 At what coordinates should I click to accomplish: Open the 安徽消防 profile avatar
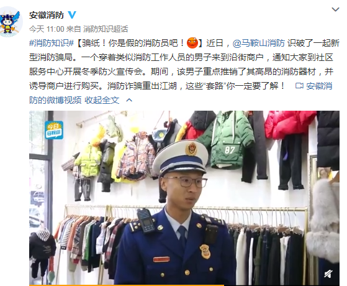click(10, 22)
